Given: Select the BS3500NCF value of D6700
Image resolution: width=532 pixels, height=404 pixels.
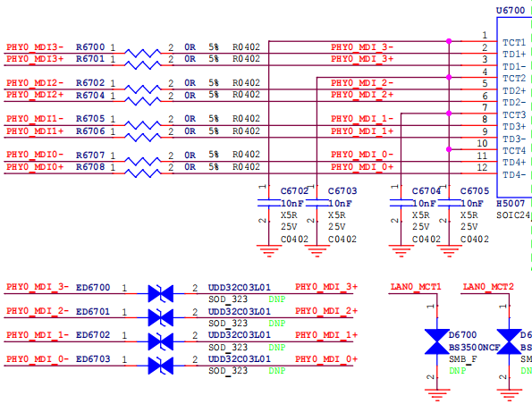Looking at the screenshot, I should click(474, 348).
